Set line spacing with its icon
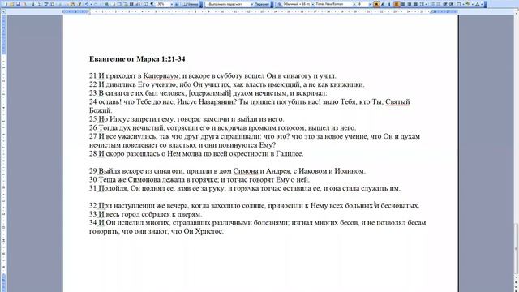Viewport: 519px width, 292px height. click(x=422, y=4)
